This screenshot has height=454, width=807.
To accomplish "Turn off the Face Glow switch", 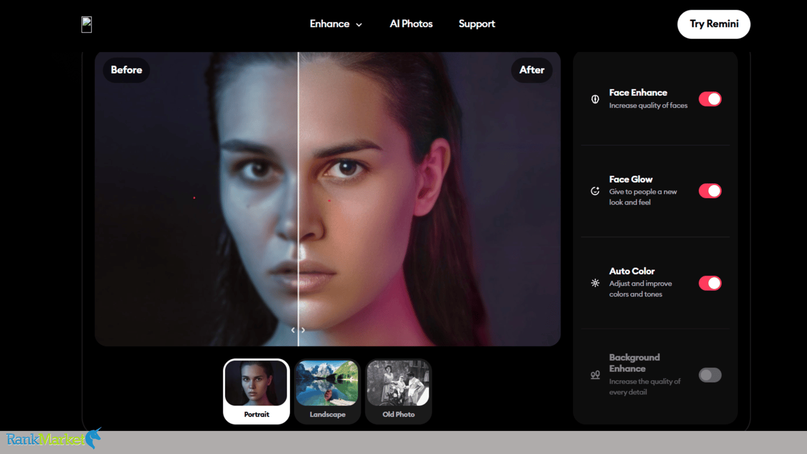I will pos(710,191).
